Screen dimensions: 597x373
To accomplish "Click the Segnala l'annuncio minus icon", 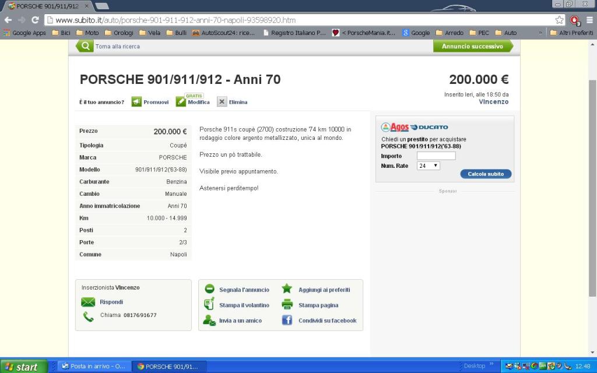I will tap(209, 289).
